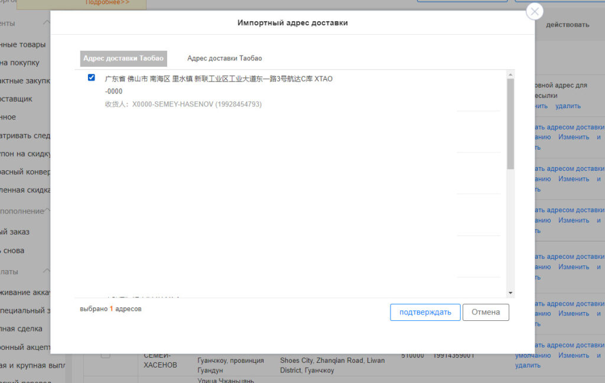Click the 'на покупку' sidebar item
The width and height of the screenshot is (605, 383).
click(x=19, y=63)
